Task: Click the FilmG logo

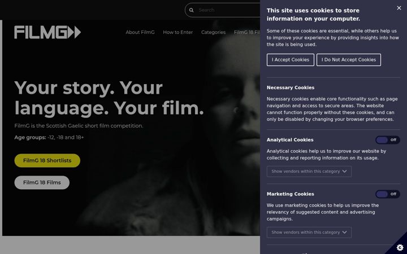Action: tap(47, 32)
